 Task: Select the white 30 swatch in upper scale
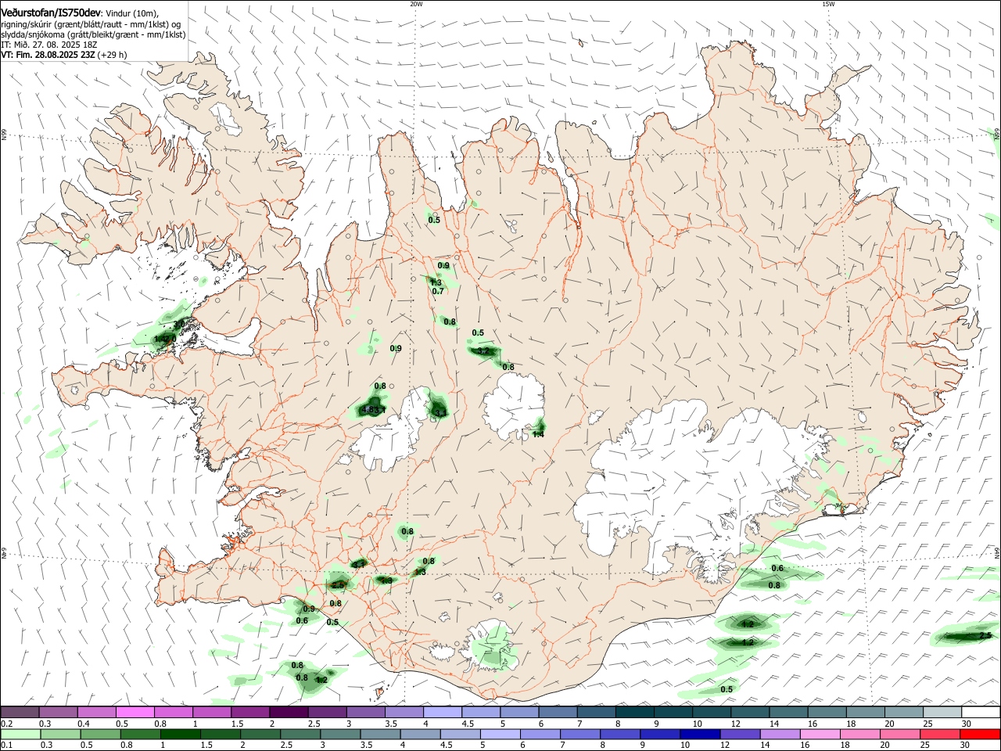click(x=980, y=713)
